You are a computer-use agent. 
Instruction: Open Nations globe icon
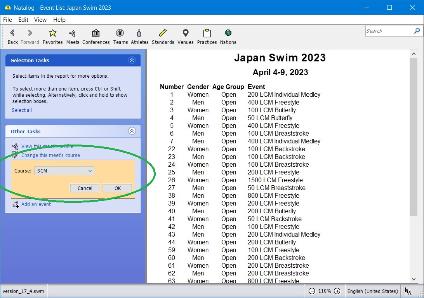[x=228, y=33]
